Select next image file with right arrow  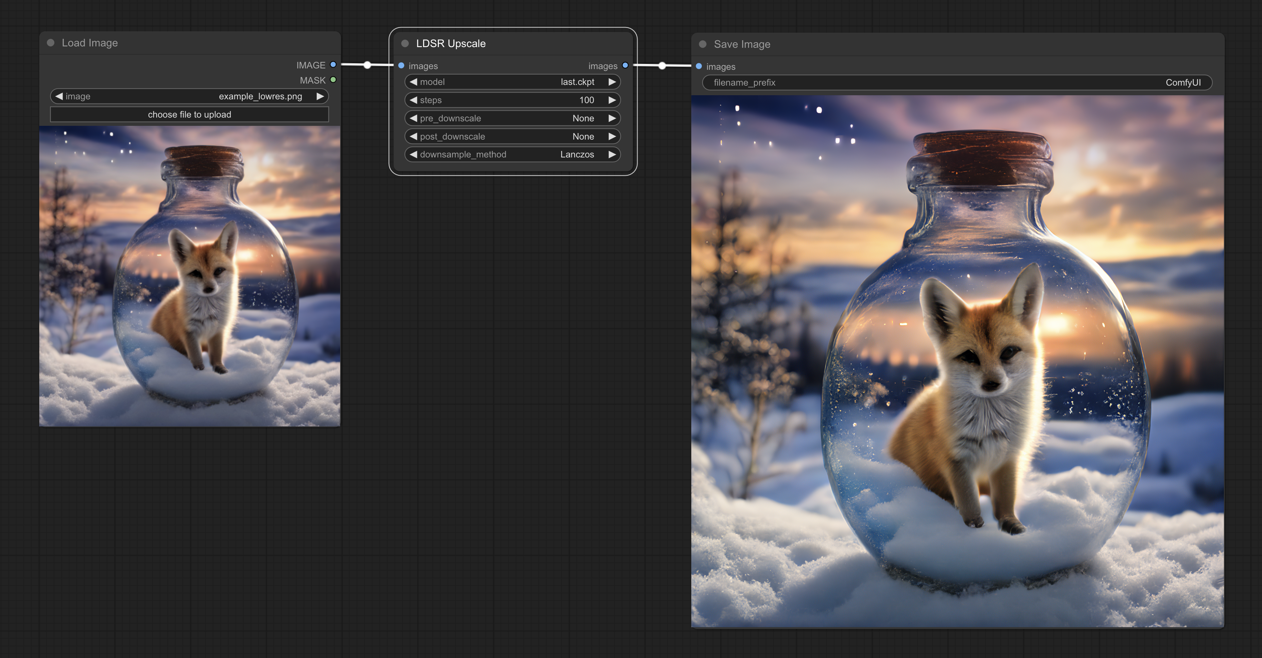point(320,96)
